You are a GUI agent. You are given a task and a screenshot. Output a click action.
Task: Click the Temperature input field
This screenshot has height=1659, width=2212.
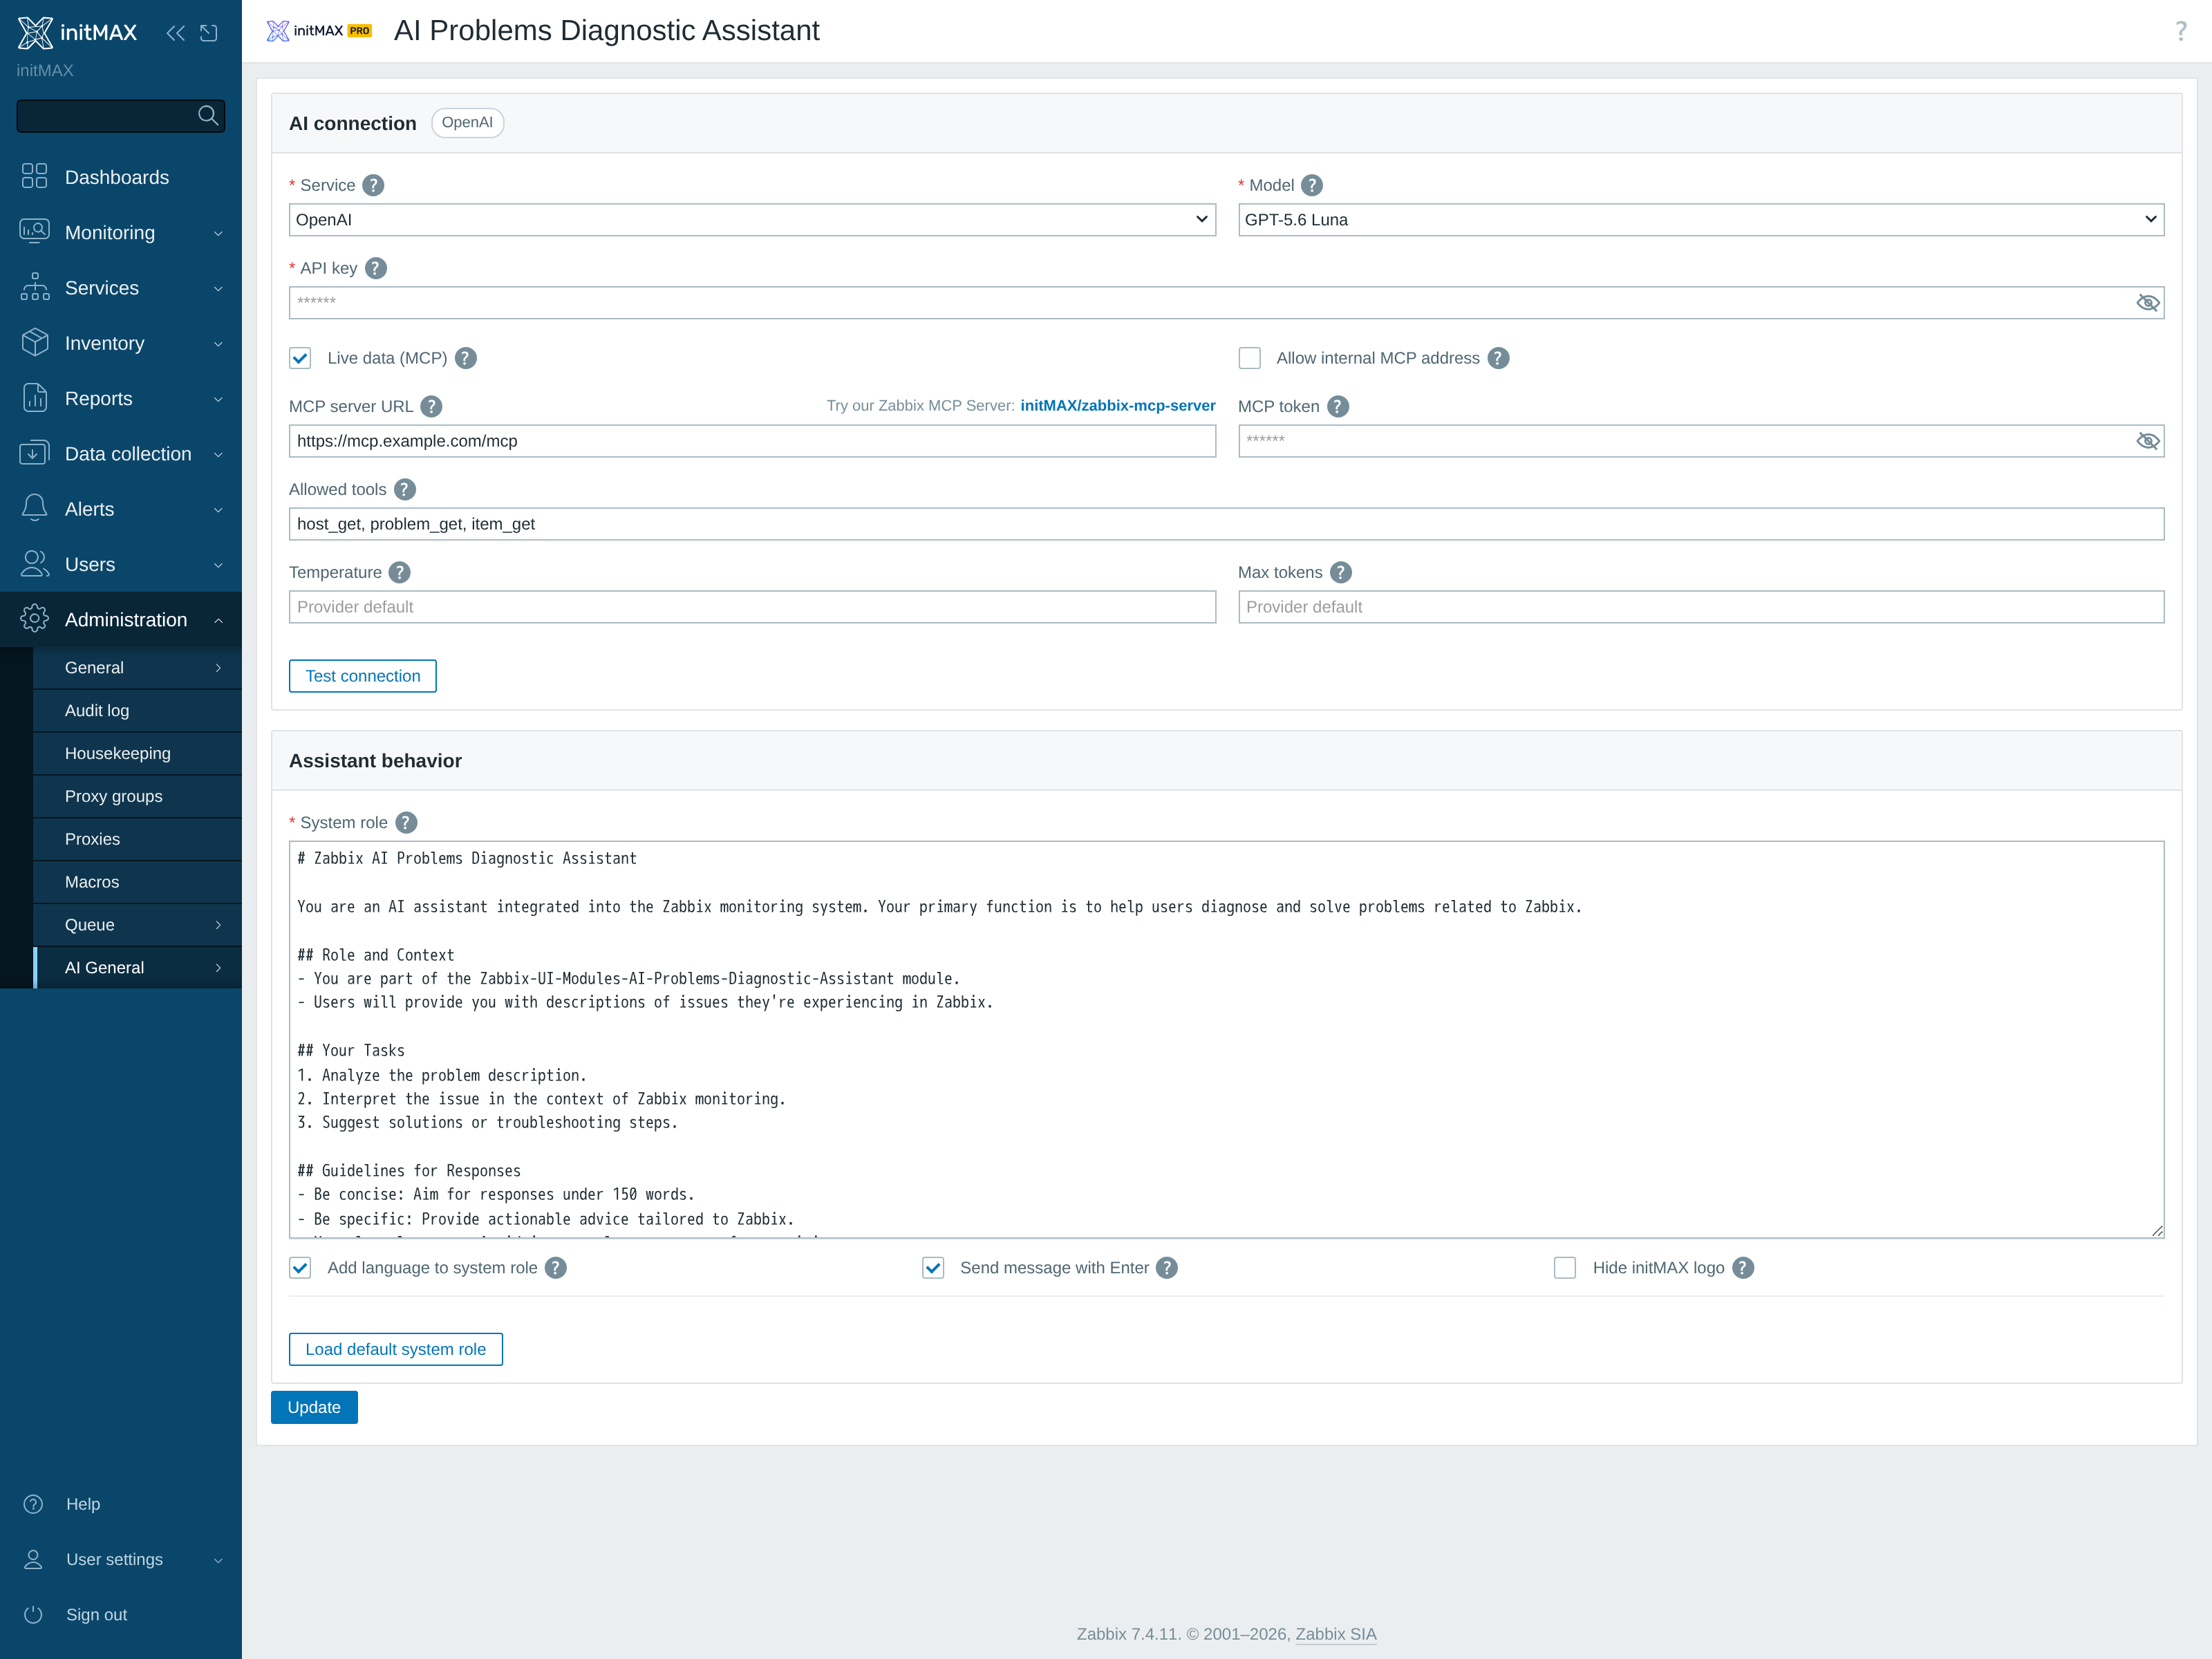pos(752,607)
